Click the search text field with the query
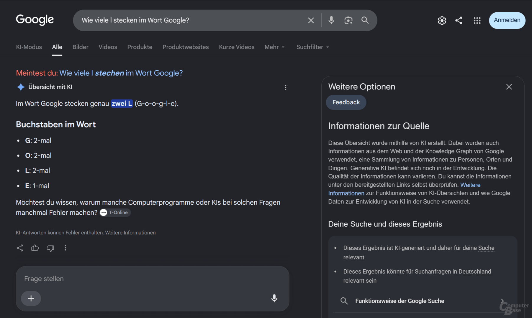Viewport: 532px width, 318px height. 192,20
